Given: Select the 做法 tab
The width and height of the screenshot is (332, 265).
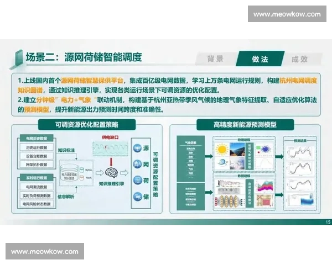Looking at the screenshot, I should coord(260,59).
